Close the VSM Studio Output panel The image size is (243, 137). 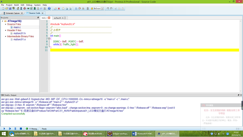(x=241, y=95)
